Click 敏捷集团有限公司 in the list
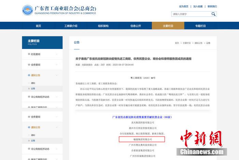The width and height of the screenshot is (239, 160). (143, 139)
